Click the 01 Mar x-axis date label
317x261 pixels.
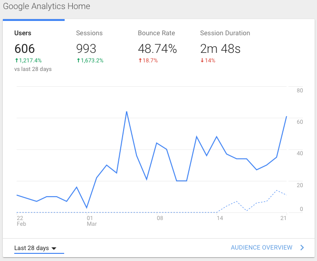pos(92,221)
